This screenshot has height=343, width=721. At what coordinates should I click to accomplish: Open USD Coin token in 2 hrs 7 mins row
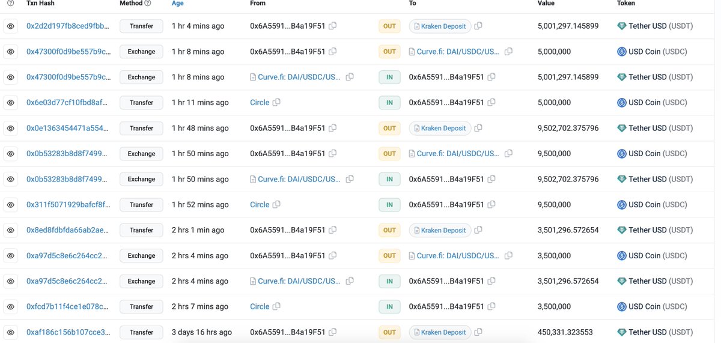pyautogui.click(x=652, y=307)
